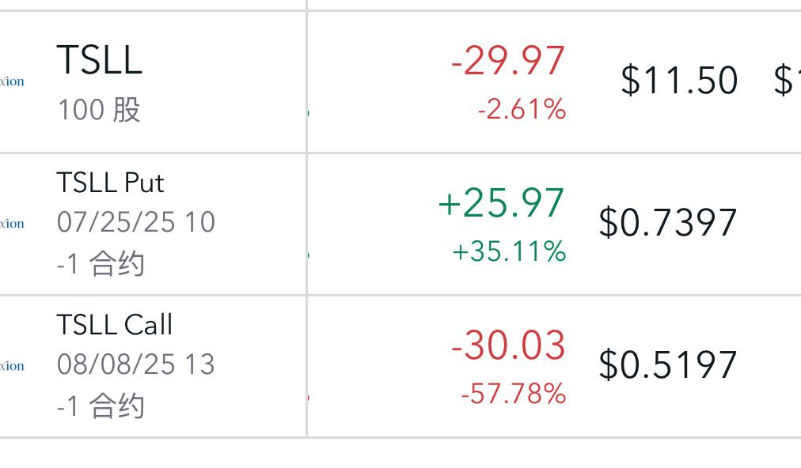This screenshot has width=801, height=468.
Task: Select the 07/25/25 10 expiry and strike
Action: pyautogui.click(x=136, y=222)
